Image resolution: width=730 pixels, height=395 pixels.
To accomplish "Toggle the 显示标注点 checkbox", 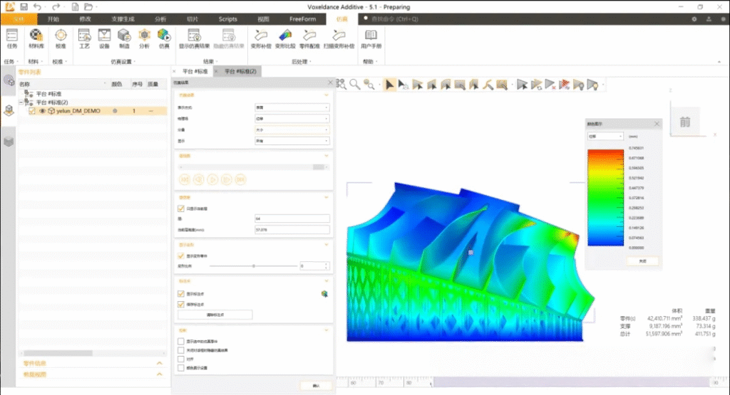I will tap(180, 293).
